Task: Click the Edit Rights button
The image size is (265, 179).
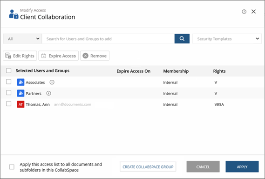Action: tap(20, 56)
